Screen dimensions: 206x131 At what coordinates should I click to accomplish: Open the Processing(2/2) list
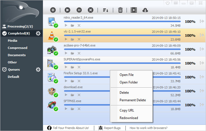(20, 26)
